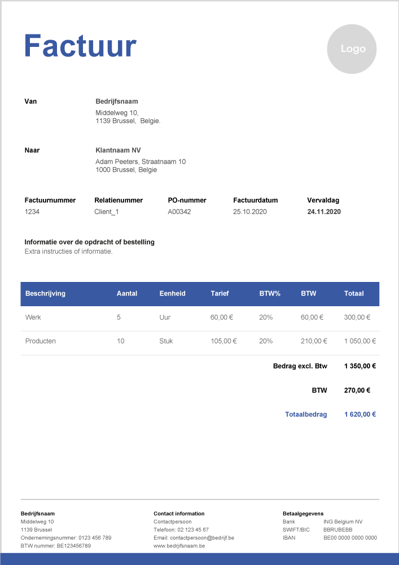Viewport: 399px width, 565px height.
Task: Click the Eenheid column header
Action: coord(172,293)
